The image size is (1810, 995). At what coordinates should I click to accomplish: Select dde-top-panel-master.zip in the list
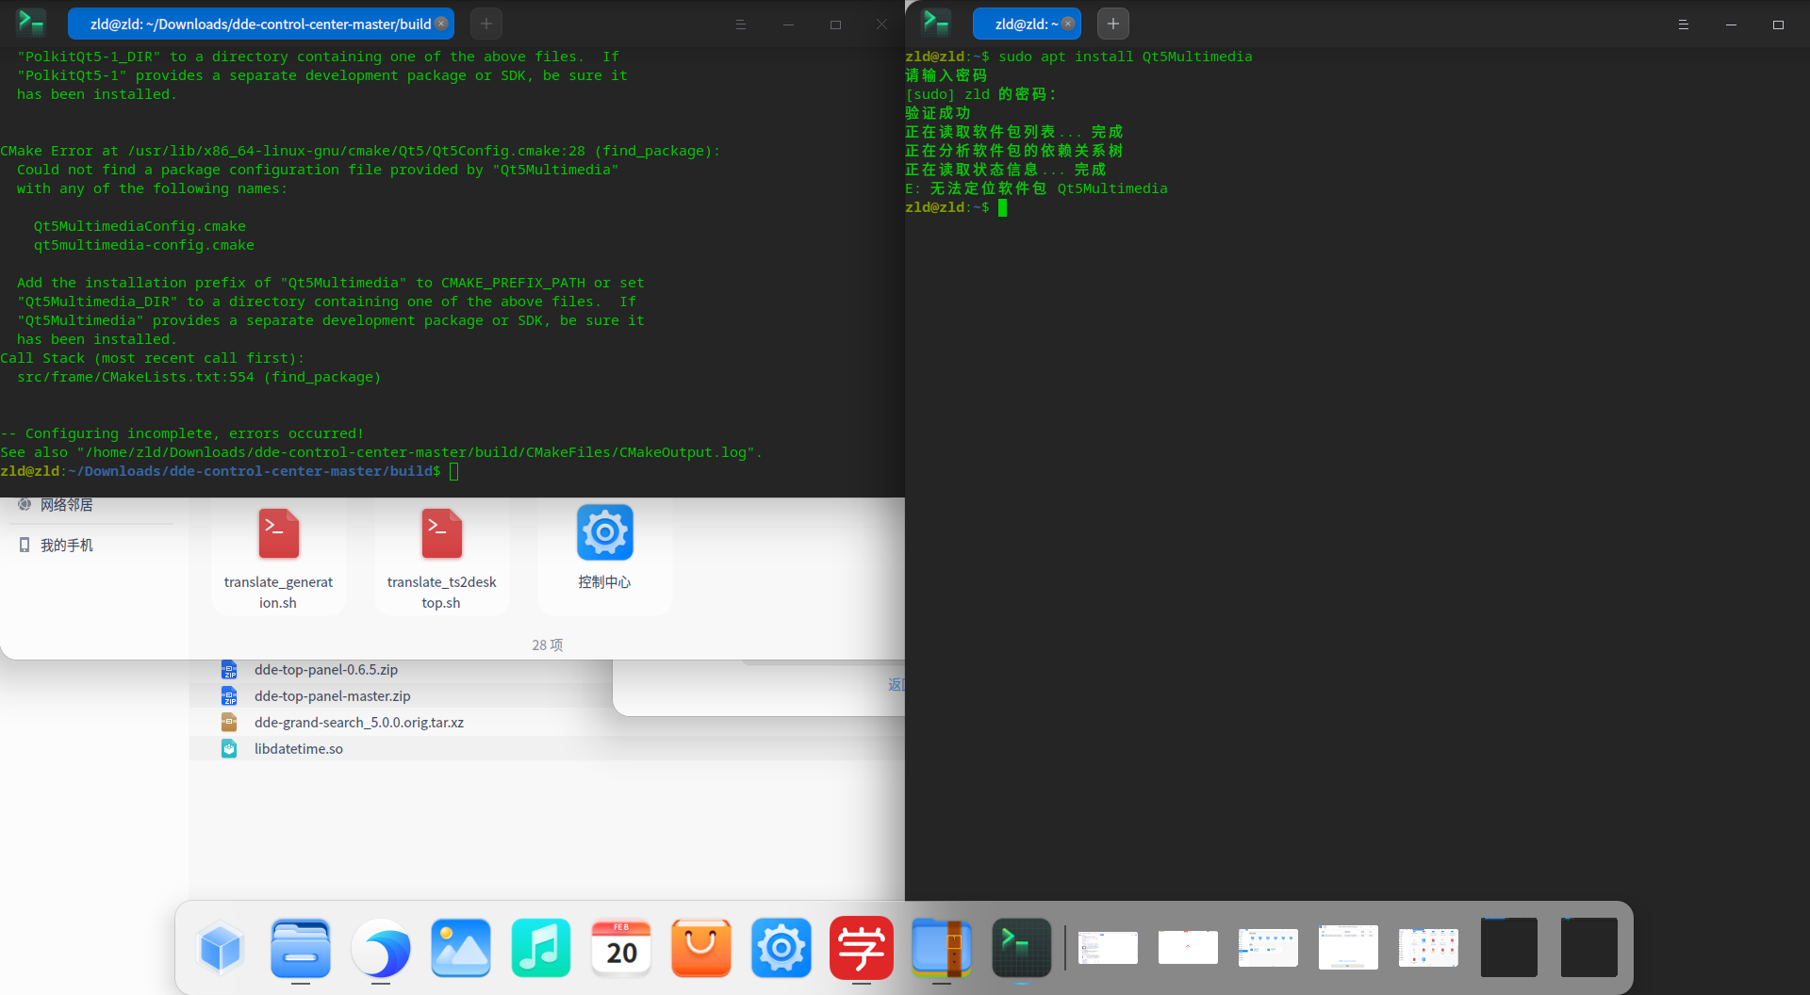[x=332, y=696]
